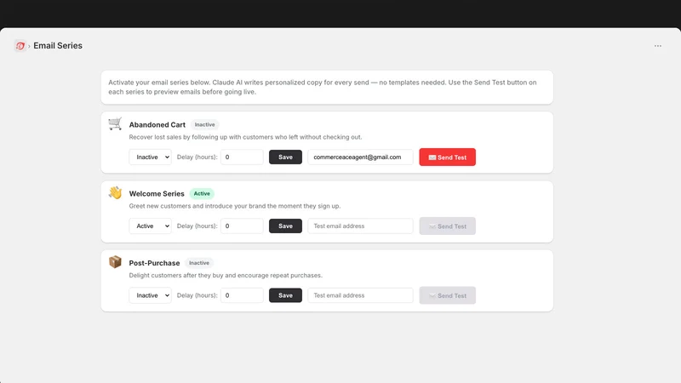Click Active badge next to Welcome Series

point(202,194)
